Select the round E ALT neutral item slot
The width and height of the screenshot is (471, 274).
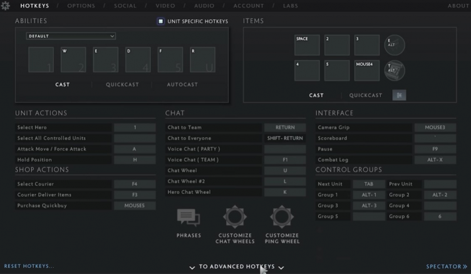[395, 44]
